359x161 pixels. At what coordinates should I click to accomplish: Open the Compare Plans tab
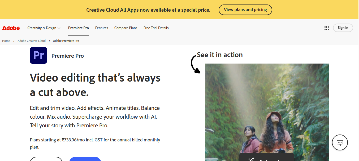(x=126, y=28)
